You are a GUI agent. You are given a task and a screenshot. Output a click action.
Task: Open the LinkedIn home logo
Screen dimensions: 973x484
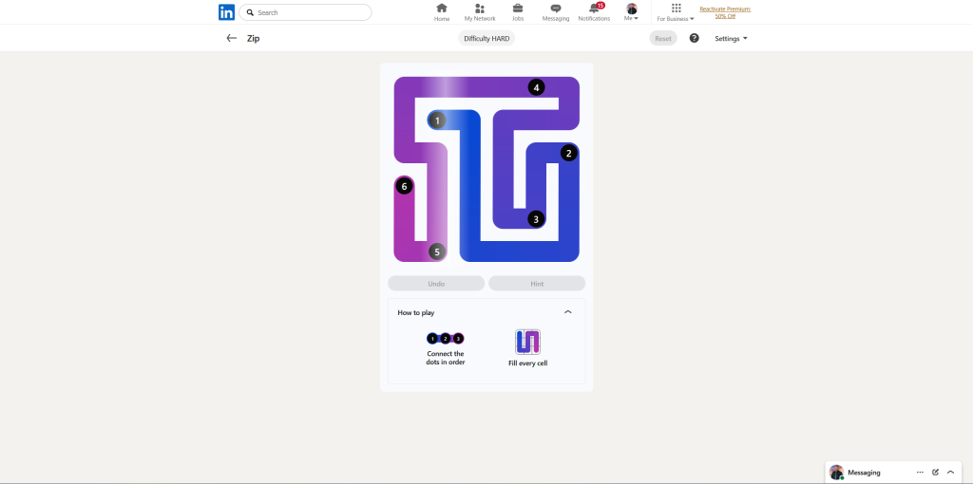tap(226, 12)
